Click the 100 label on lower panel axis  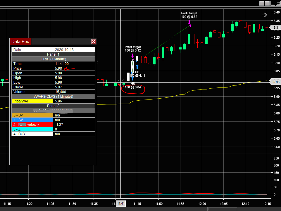tap(276, 180)
